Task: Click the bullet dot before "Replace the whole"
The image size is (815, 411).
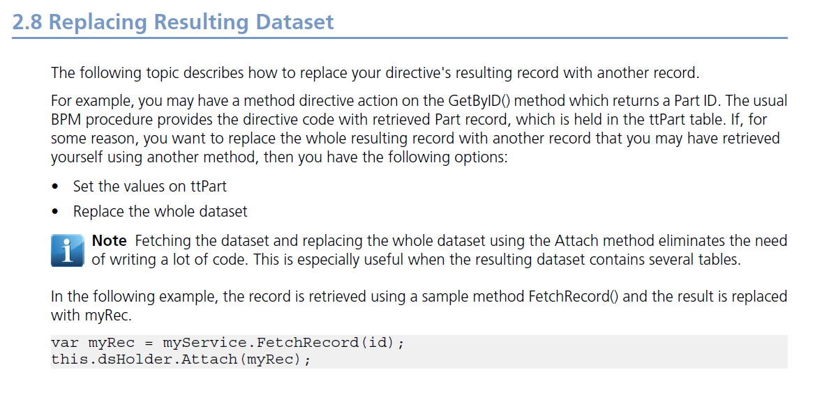Action: click(55, 212)
